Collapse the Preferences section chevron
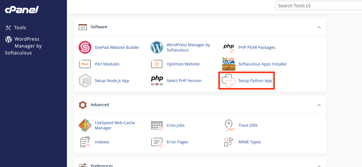This screenshot has height=167, width=362. click(x=319, y=165)
